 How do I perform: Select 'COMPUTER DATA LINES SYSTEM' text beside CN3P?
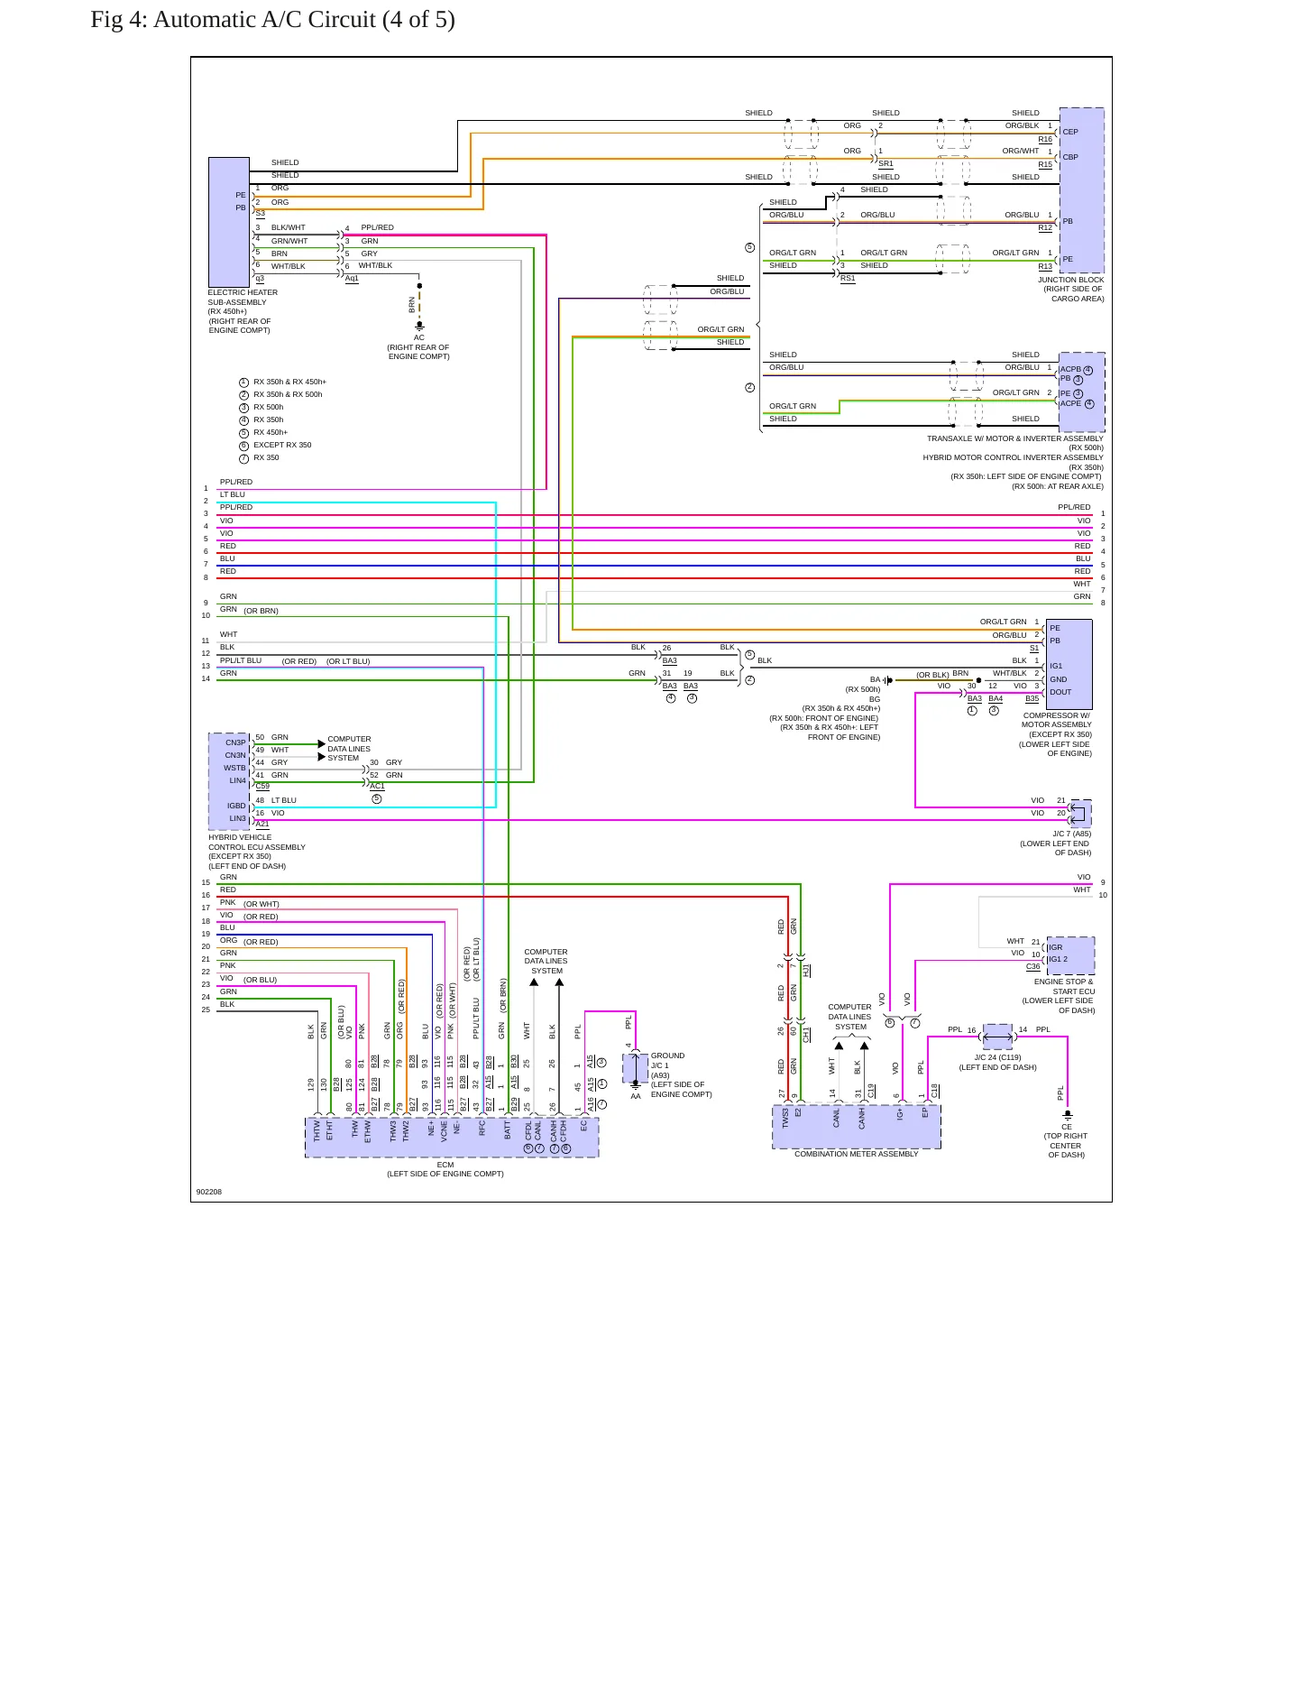point(349,749)
